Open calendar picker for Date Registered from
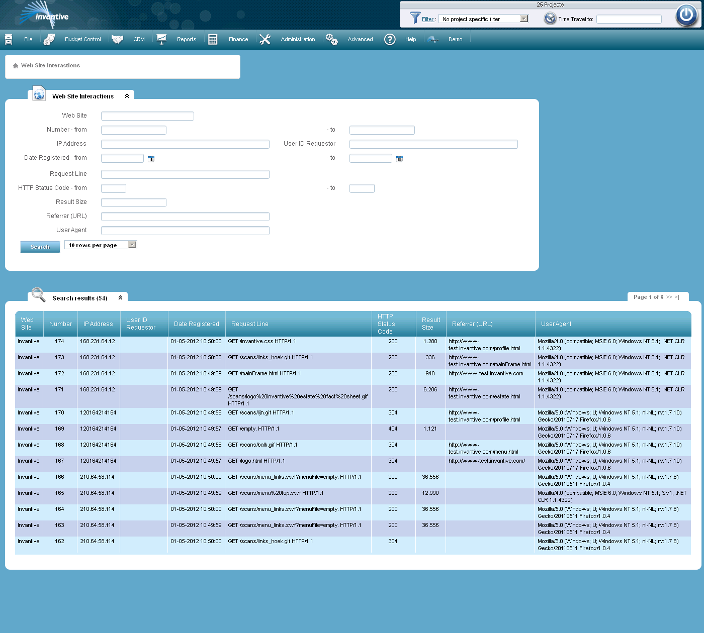This screenshot has width=704, height=633. [151, 158]
